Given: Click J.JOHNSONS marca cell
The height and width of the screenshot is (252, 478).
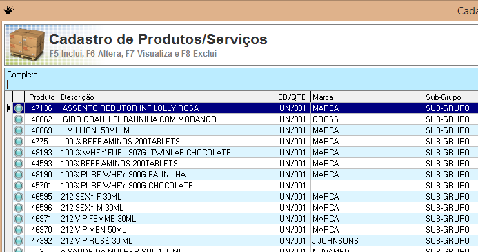Looking at the screenshot, I should (368, 241).
